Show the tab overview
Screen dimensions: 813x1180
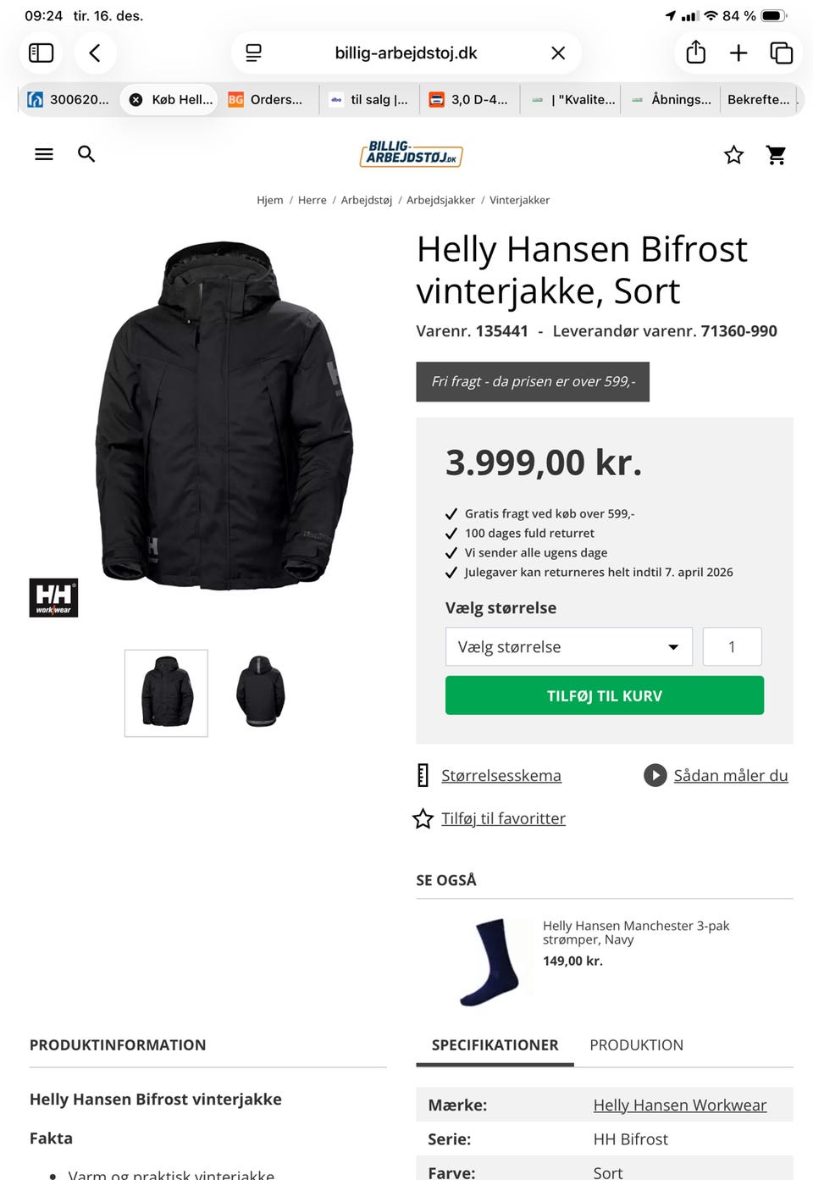click(781, 53)
